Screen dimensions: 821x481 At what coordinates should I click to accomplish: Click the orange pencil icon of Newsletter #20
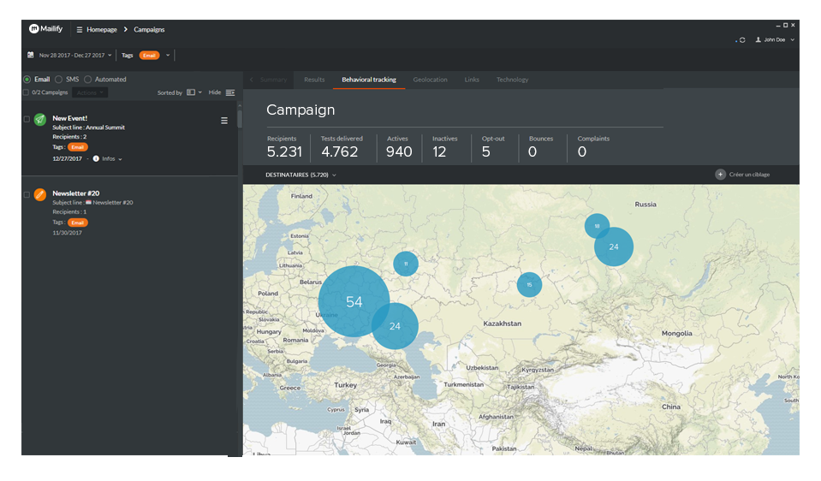point(40,195)
